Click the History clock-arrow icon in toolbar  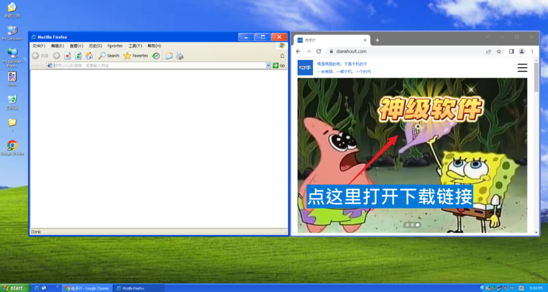156,55
